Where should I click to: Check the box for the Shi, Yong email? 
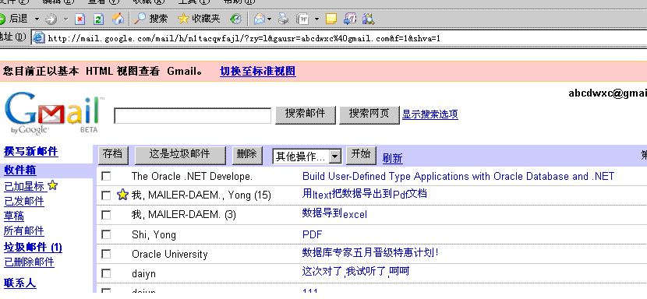point(106,234)
